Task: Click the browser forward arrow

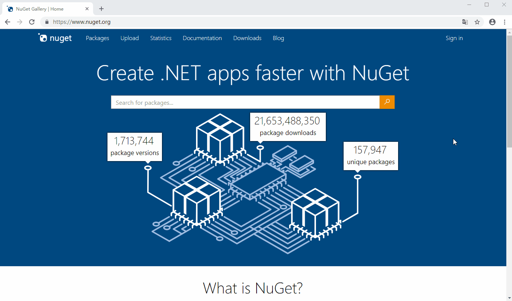Action: pos(20,22)
